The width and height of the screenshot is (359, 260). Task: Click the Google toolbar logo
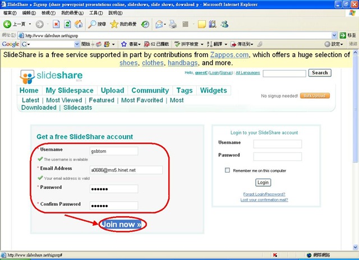pos(10,44)
